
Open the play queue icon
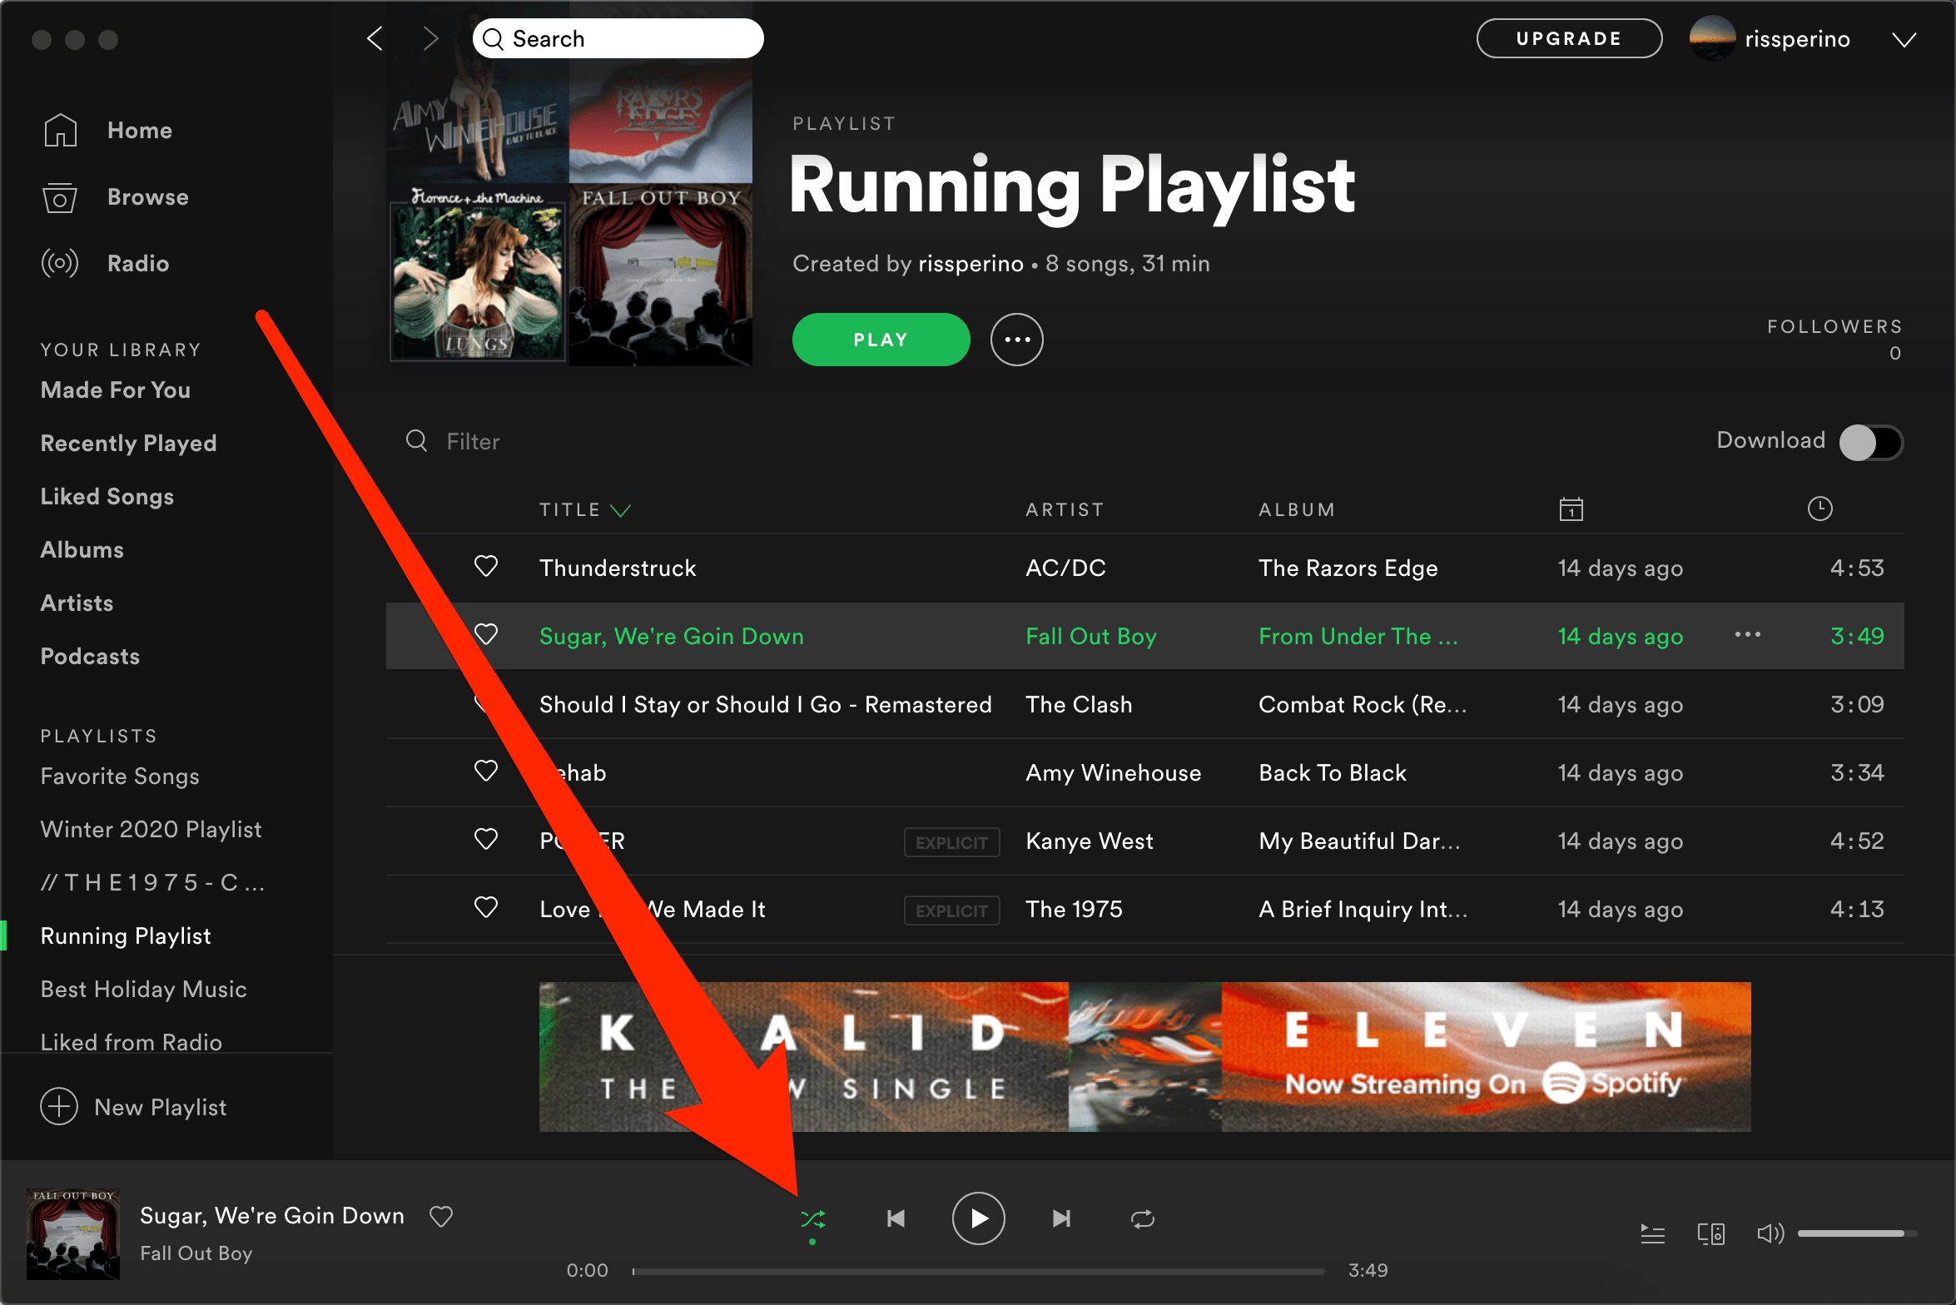1652,1233
